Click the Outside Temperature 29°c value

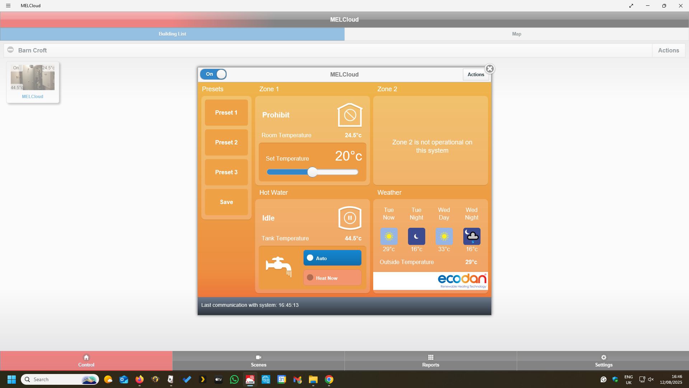(x=471, y=262)
